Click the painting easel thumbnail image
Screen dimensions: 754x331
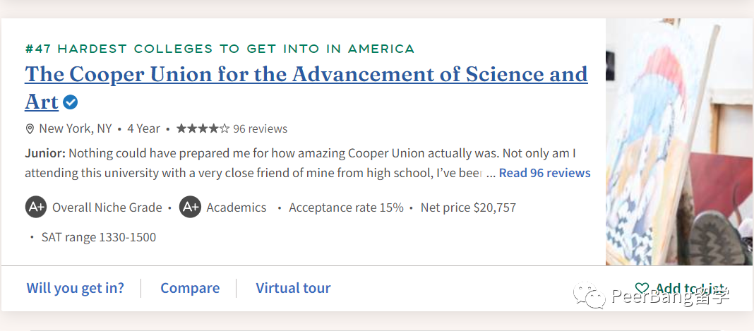679,141
